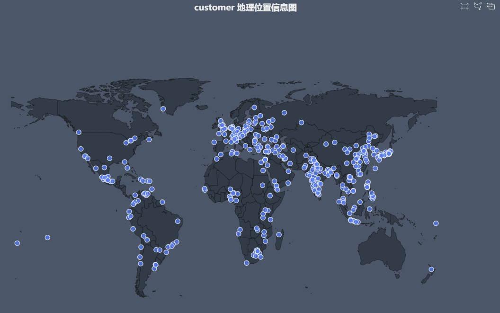Select the northernmost point in Russia

click(x=284, y=113)
